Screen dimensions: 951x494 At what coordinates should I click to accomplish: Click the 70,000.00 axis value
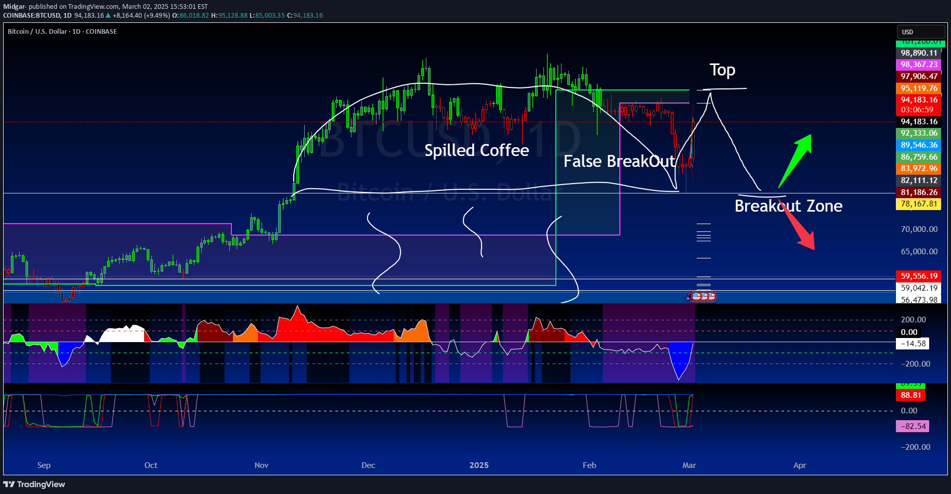click(919, 229)
